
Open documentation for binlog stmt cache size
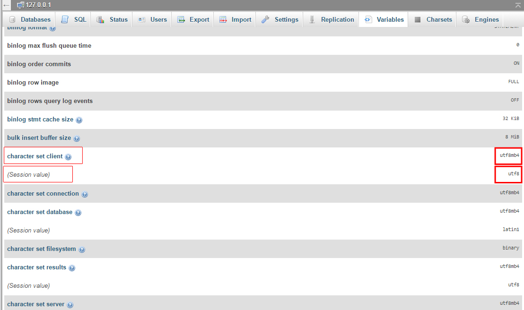[79, 120]
